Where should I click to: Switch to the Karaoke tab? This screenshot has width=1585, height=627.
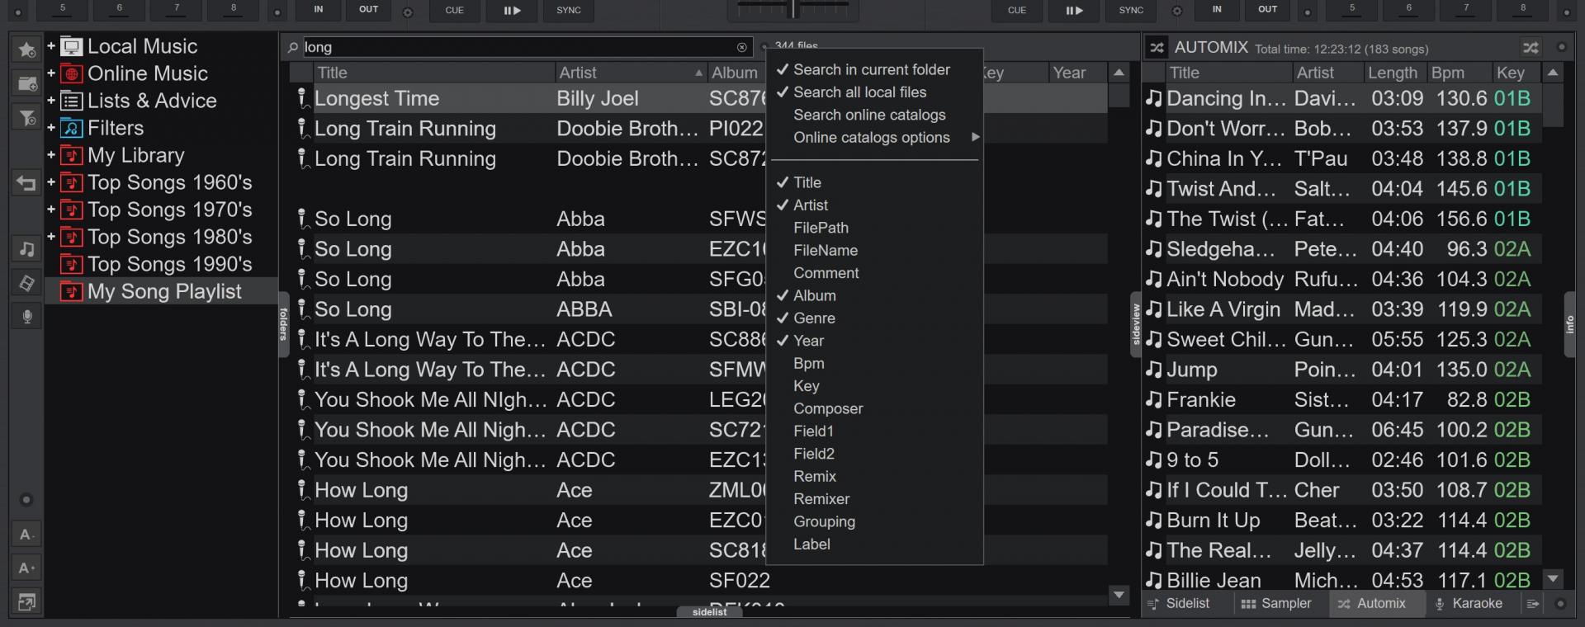[1469, 604]
